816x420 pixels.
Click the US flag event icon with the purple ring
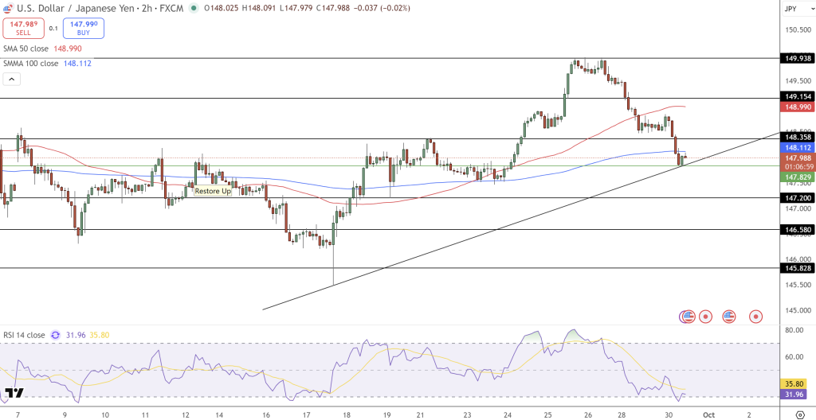pos(688,316)
